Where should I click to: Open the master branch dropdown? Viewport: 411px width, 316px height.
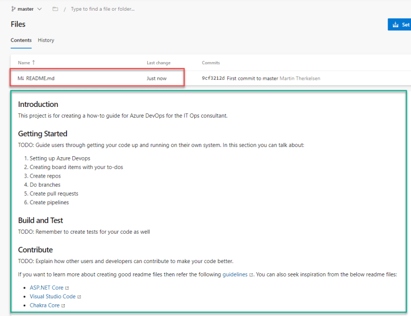tap(26, 9)
